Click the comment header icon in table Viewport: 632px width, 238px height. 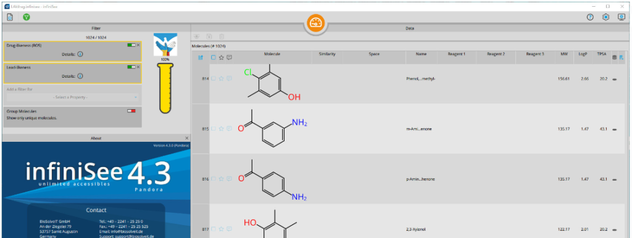pos(229,57)
